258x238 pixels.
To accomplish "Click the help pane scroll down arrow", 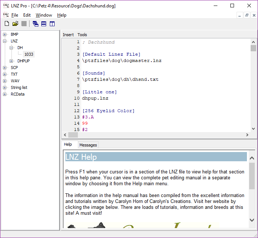I will [252, 220].
